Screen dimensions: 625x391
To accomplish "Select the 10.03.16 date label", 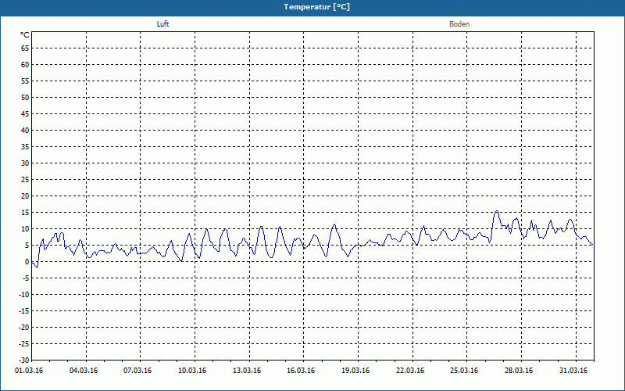I will [192, 371].
